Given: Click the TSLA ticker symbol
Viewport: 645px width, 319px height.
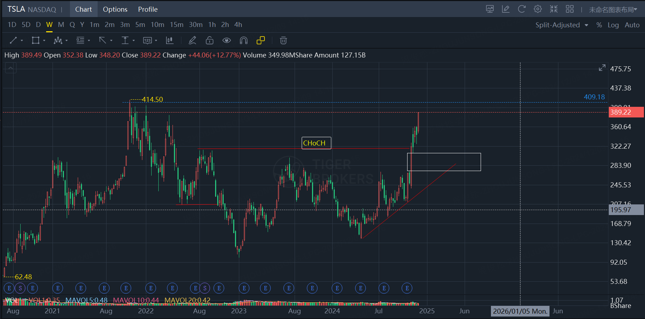Looking at the screenshot, I should click(16, 9).
